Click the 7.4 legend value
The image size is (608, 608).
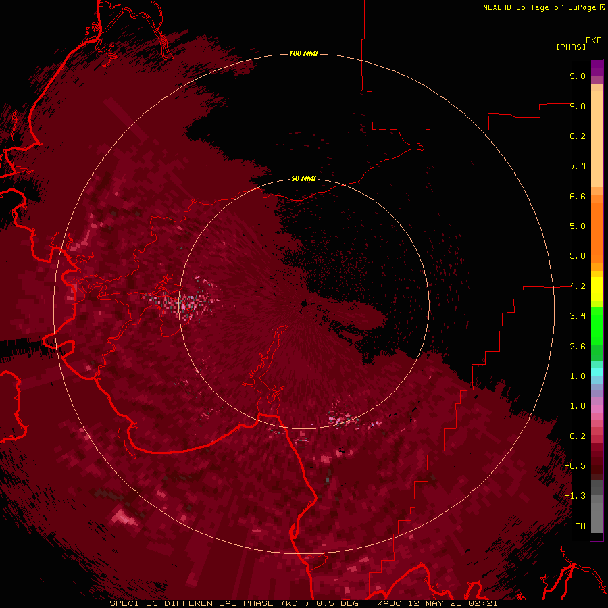click(578, 166)
